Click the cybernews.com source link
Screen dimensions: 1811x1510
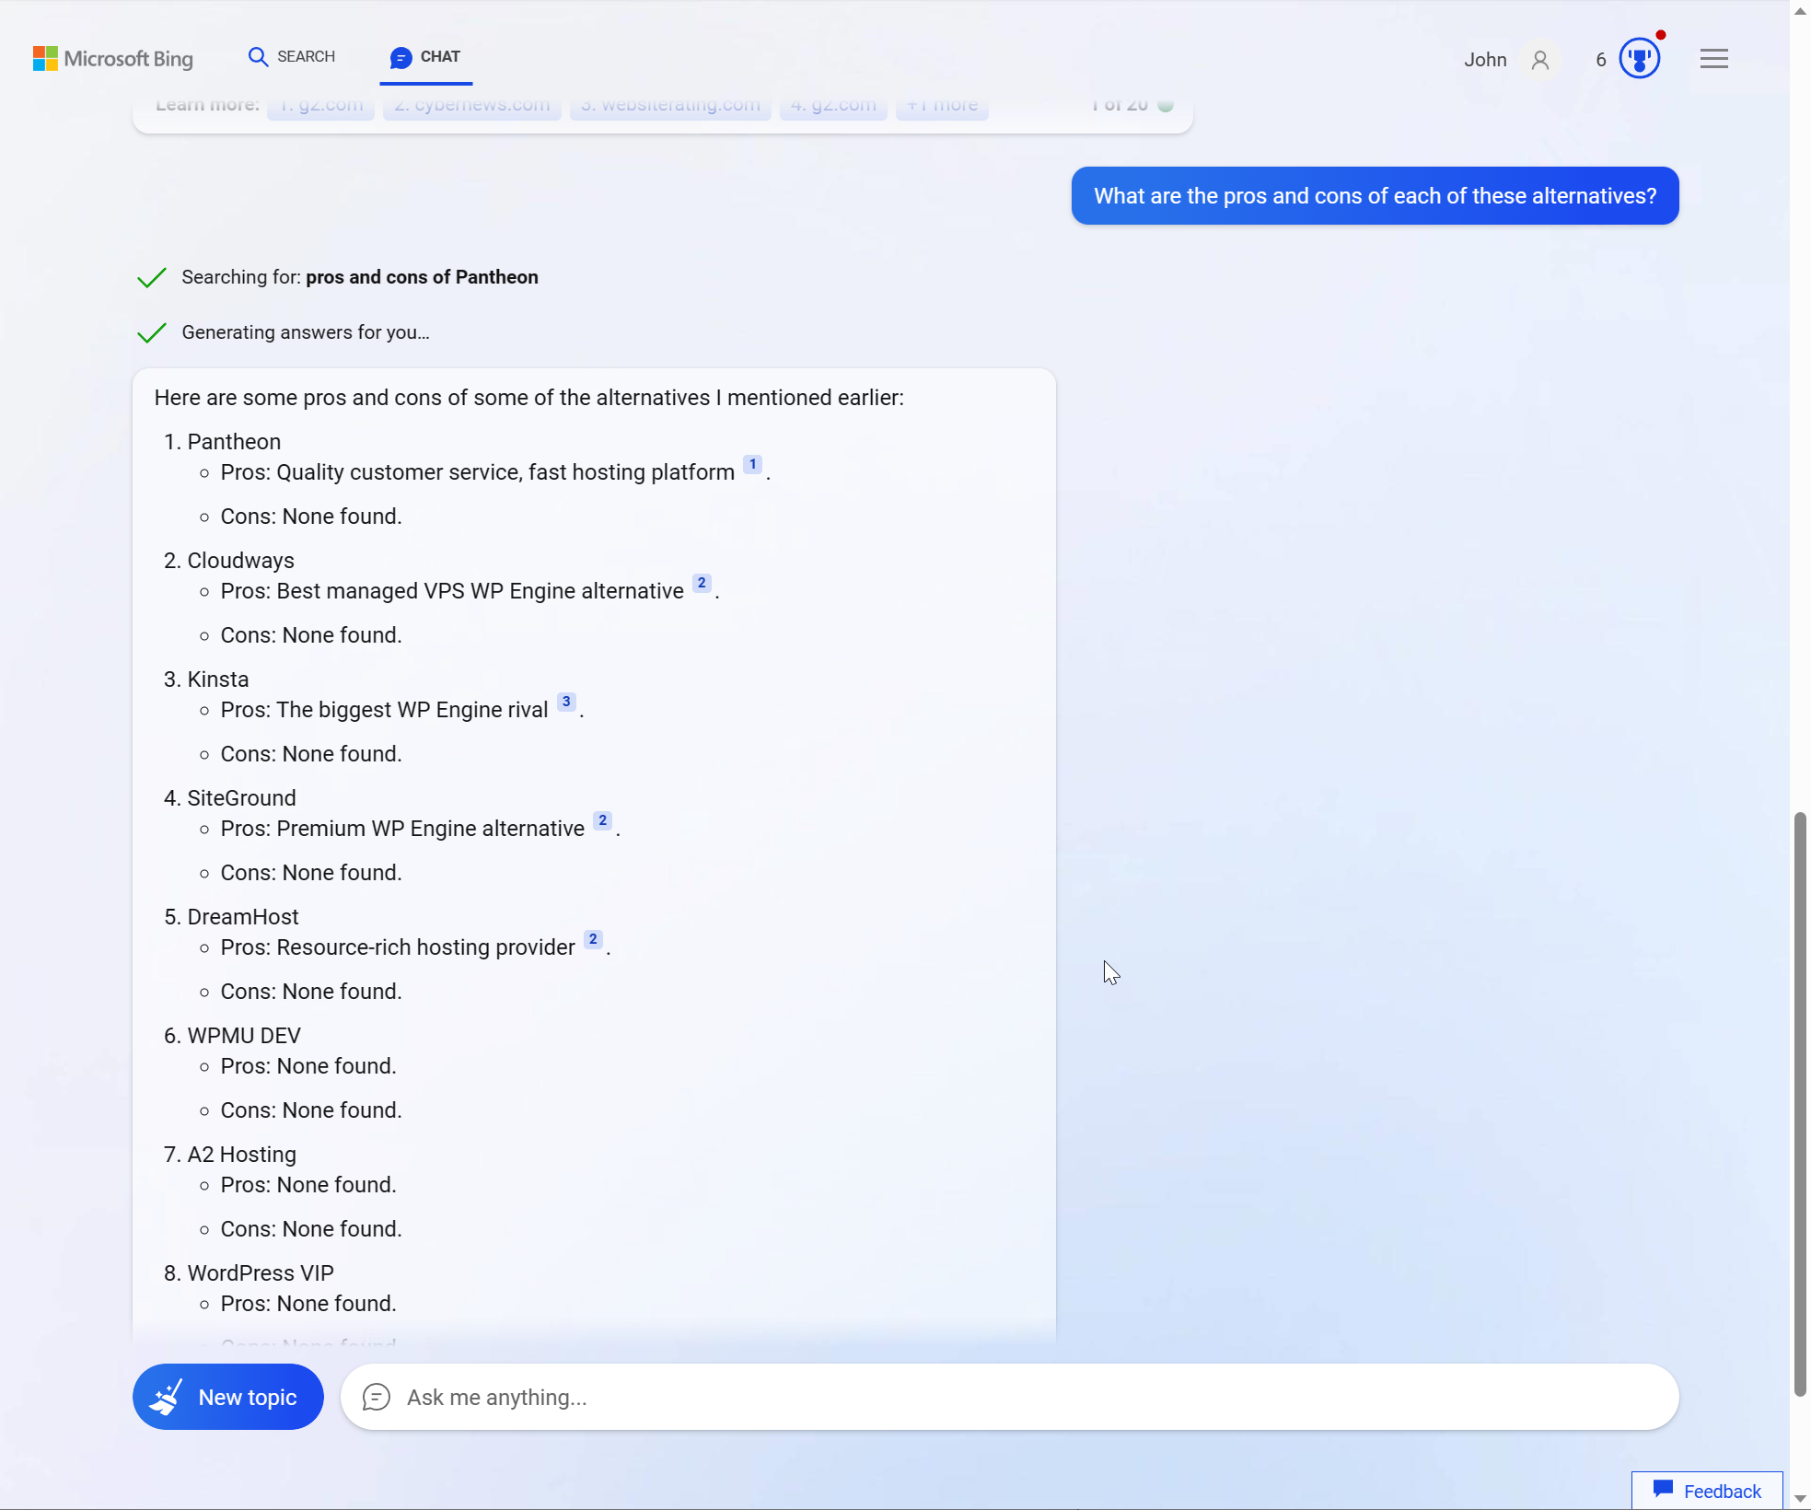[x=470, y=102]
